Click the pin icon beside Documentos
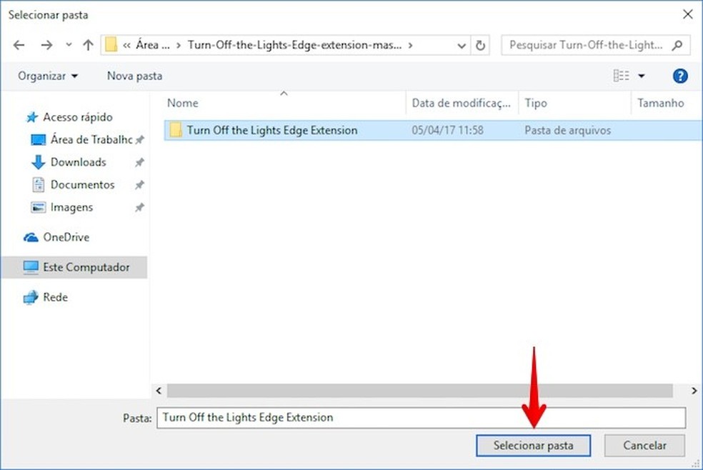703x470 pixels. [x=139, y=184]
